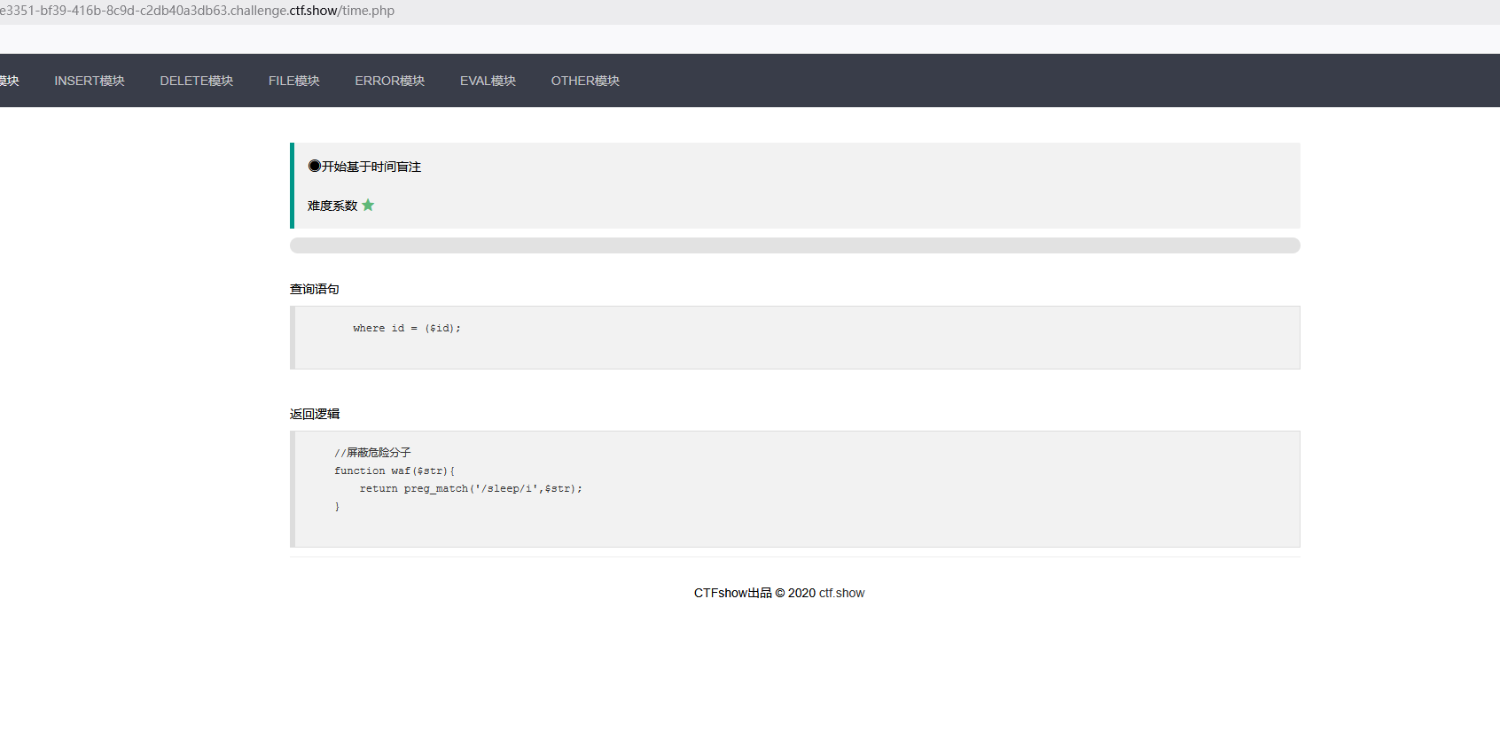
Task: Open the ctf.show footer link
Action: [x=841, y=593]
